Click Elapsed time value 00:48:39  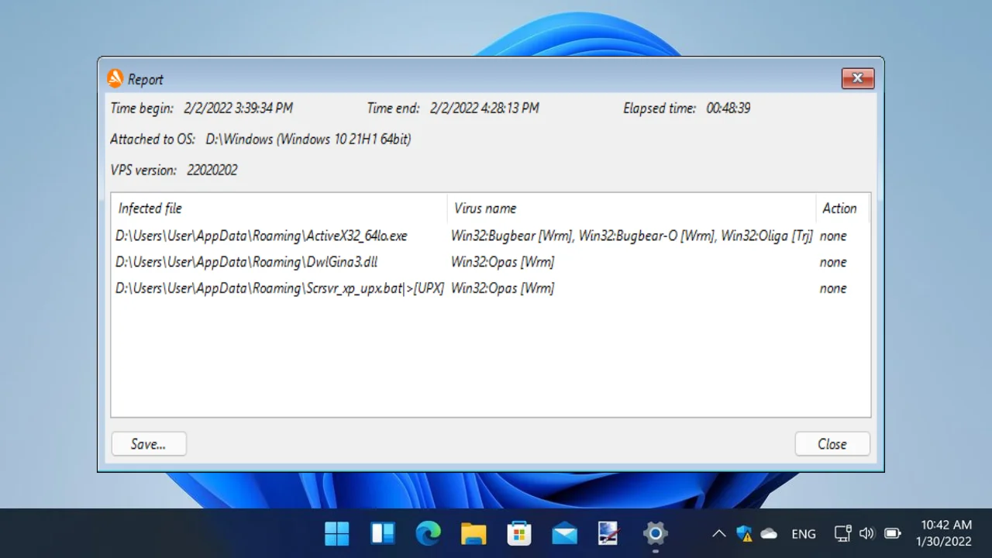(728, 108)
